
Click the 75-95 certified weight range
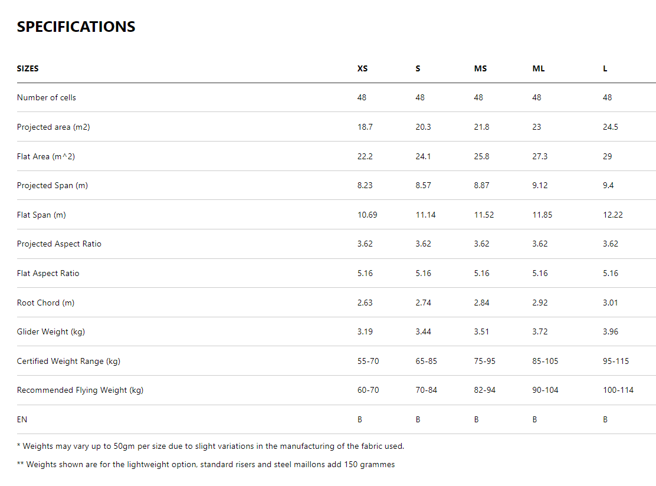(x=484, y=361)
